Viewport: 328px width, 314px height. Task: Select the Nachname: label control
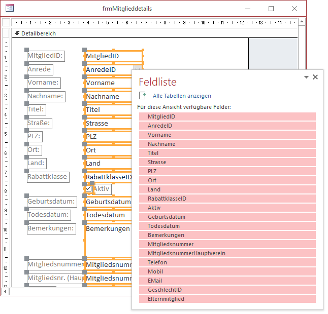tap(46, 97)
